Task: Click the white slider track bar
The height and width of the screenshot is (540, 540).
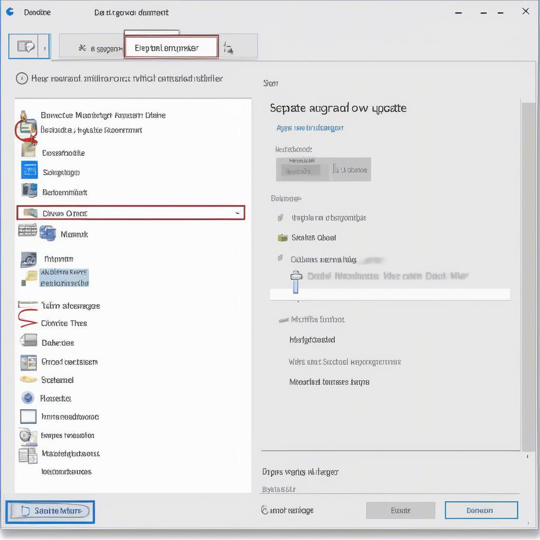Action: click(x=390, y=294)
